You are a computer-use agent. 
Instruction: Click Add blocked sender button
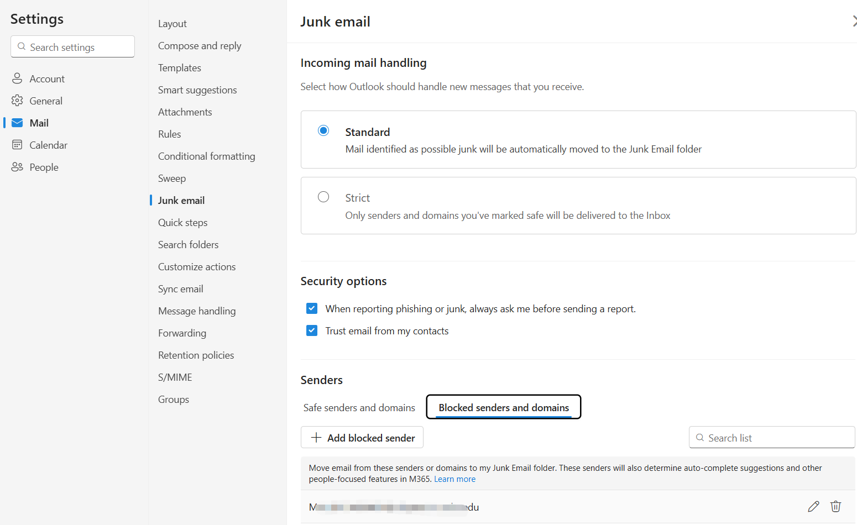tap(362, 438)
